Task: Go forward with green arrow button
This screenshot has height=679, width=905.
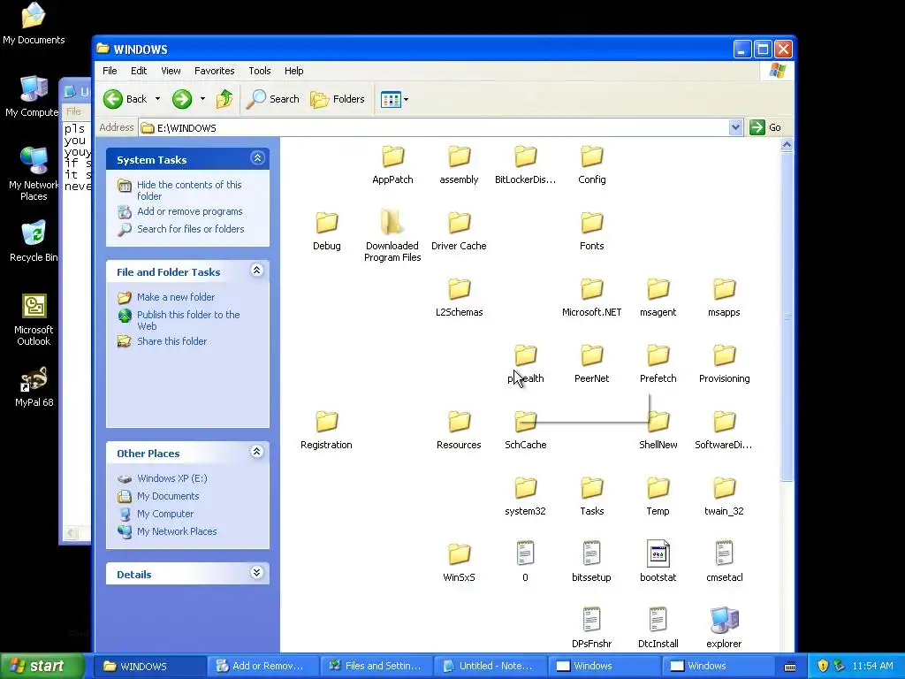Action: tap(182, 99)
